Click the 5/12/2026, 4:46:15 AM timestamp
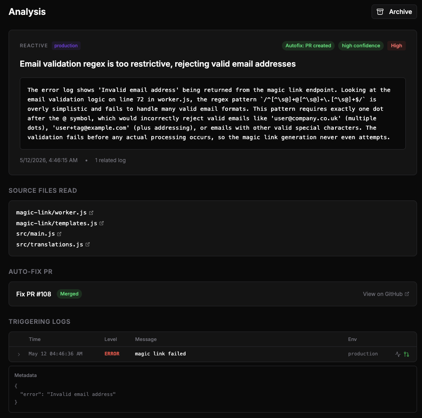This screenshot has height=418, width=422. [49, 160]
